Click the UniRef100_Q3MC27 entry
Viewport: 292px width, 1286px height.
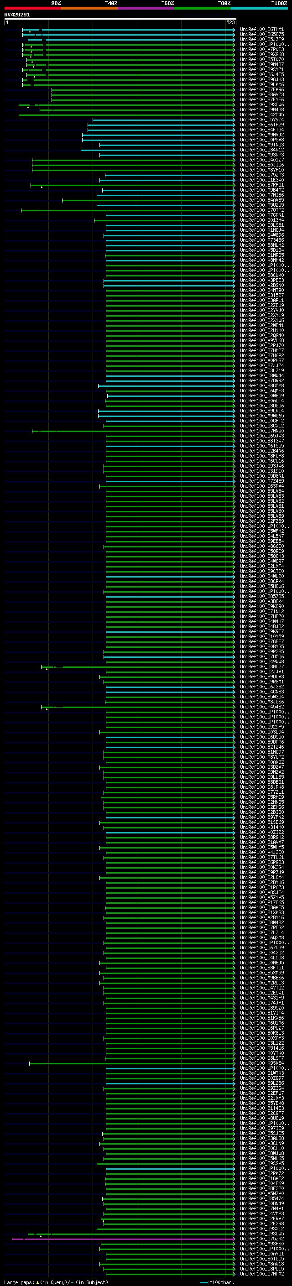(261, 666)
